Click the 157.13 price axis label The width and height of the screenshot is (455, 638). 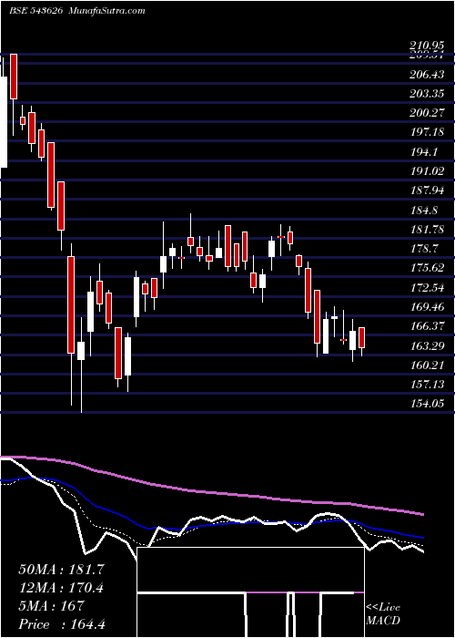(427, 384)
